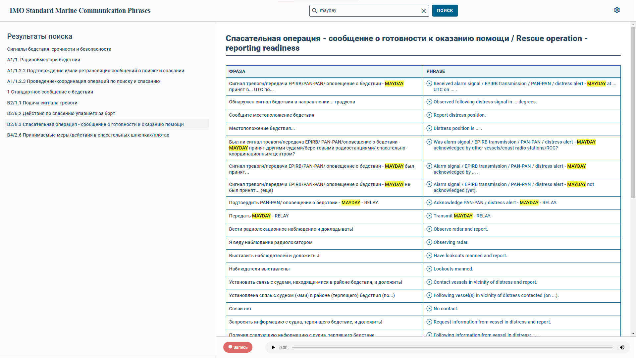Viewport: 636px width, 358px height.
Task: Play audio for 'Lookouts manned'
Action: tap(429, 269)
